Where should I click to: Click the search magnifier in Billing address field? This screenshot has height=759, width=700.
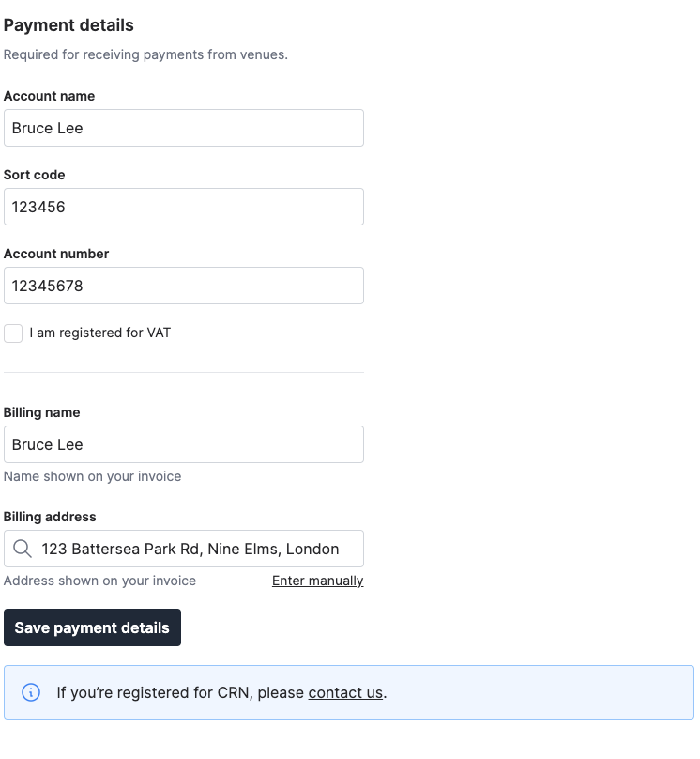(x=22, y=549)
